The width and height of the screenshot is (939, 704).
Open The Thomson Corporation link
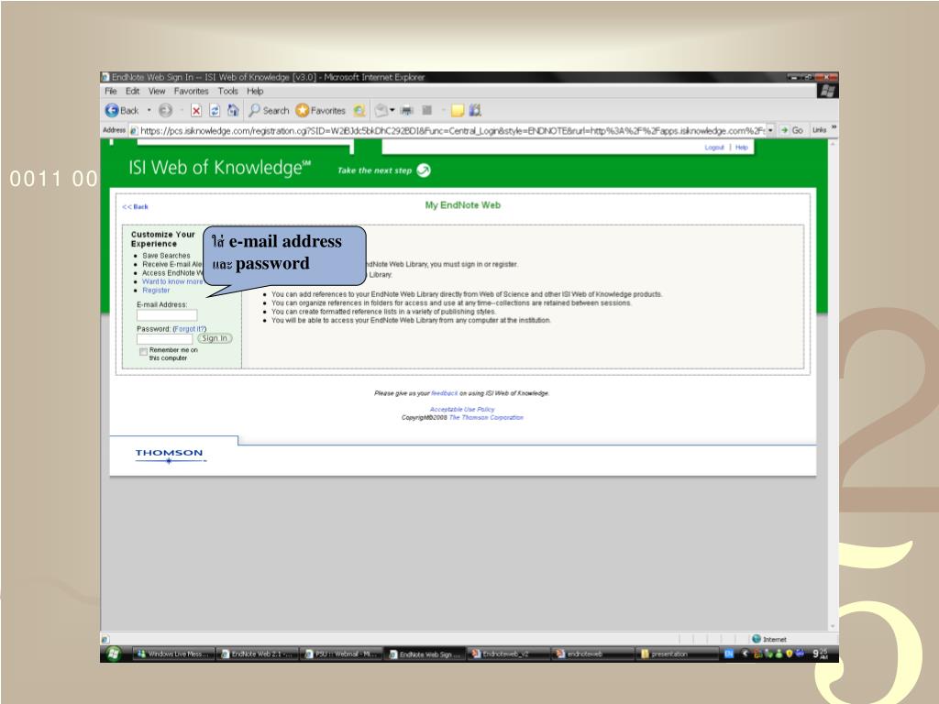pos(486,417)
